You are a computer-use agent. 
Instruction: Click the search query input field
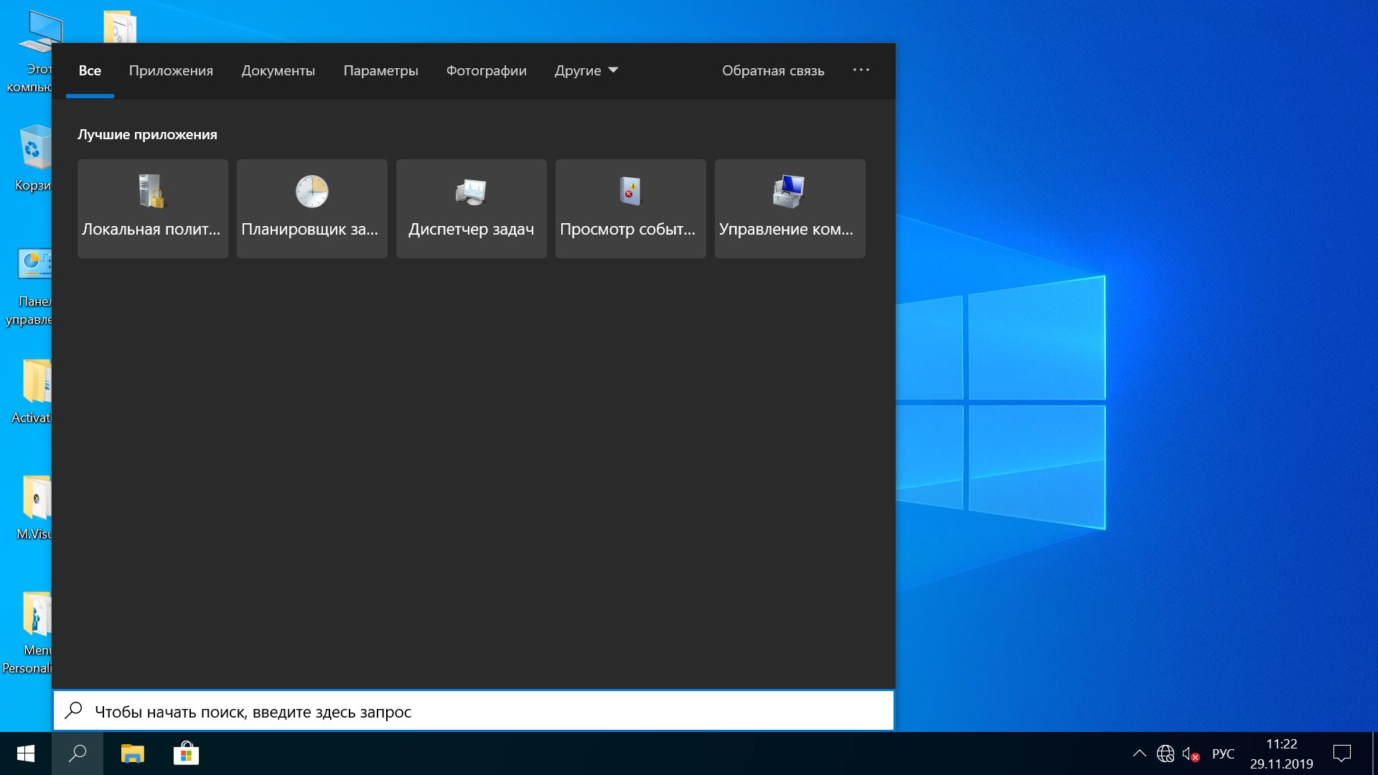pyautogui.click(x=474, y=711)
